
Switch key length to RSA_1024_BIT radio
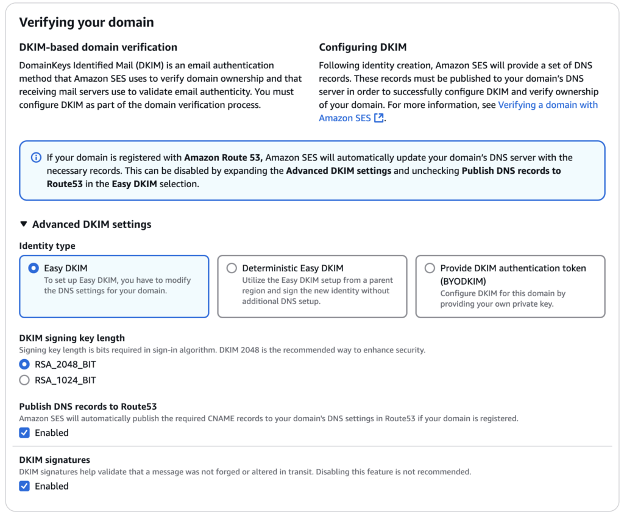[24, 380]
